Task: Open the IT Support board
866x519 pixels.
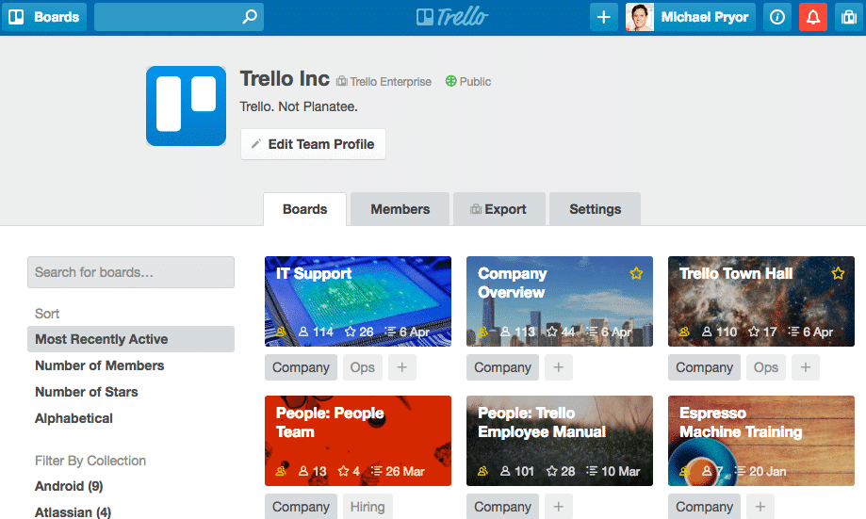Action: [358, 301]
